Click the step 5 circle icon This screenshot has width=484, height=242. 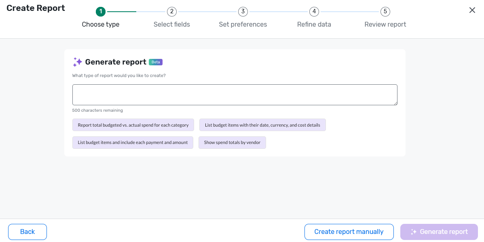click(385, 12)
